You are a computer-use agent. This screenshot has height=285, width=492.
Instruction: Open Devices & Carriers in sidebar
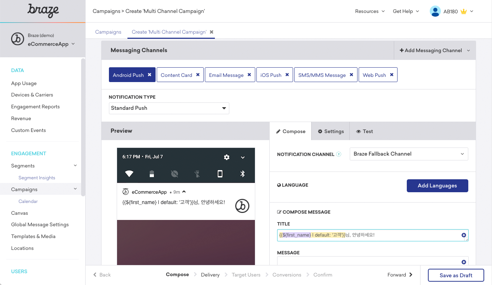tap(32, 95)
